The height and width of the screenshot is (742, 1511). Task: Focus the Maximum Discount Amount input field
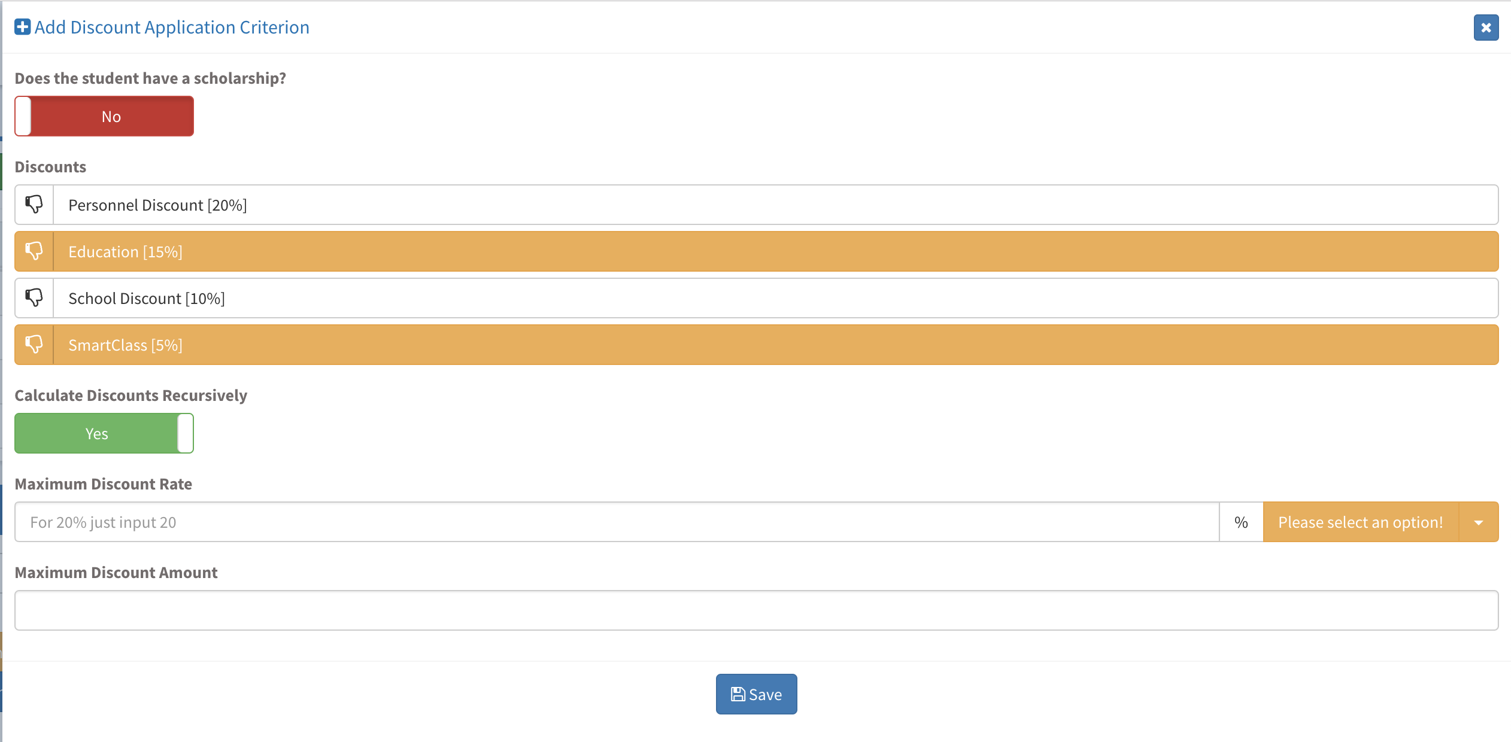(x=756, y=610)
